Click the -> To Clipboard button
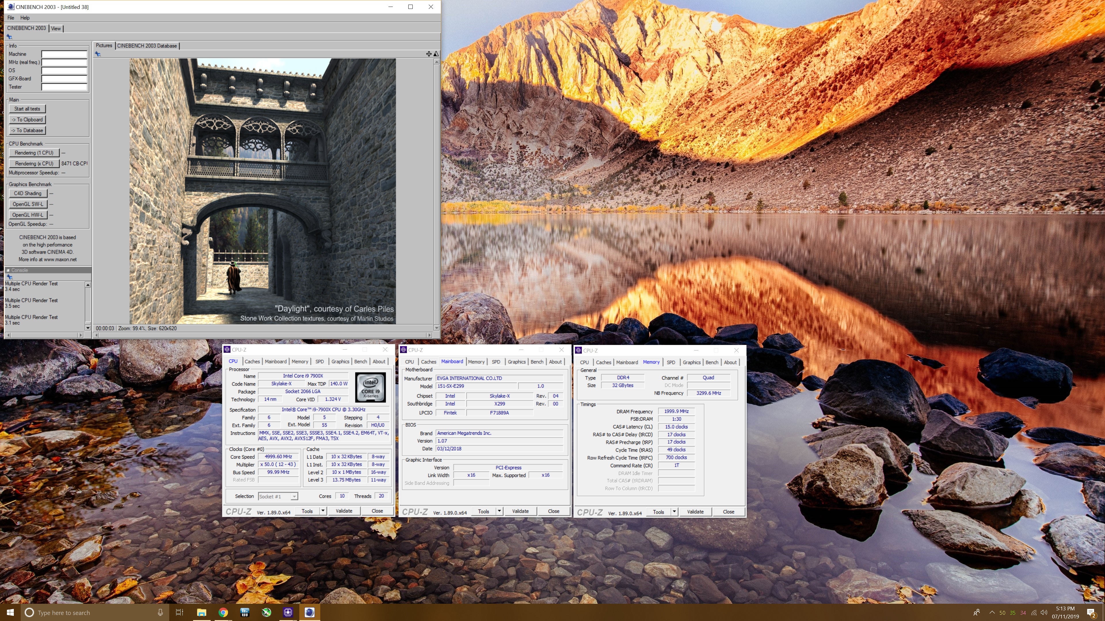The height and width of the screenshot is (621, 1105). pyautogui.click(x=27, y=120)
